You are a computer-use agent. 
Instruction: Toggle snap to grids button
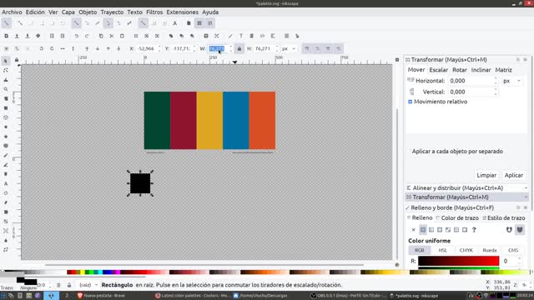tap(199, 23)
